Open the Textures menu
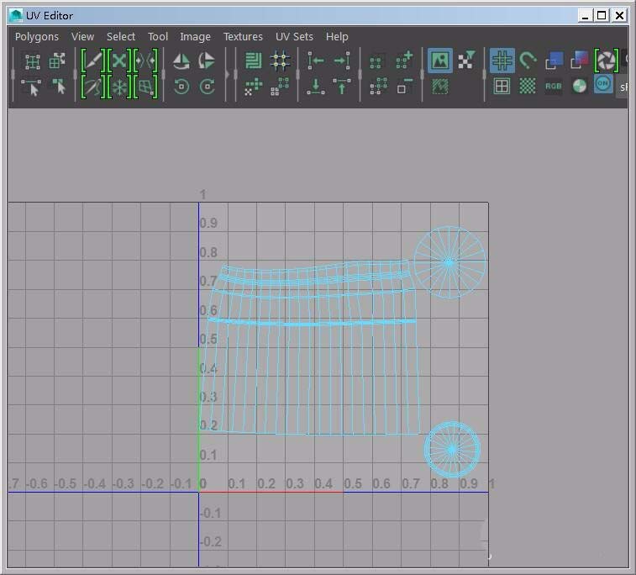The width and height of the screenshot is (636, 575). (243, 37)
